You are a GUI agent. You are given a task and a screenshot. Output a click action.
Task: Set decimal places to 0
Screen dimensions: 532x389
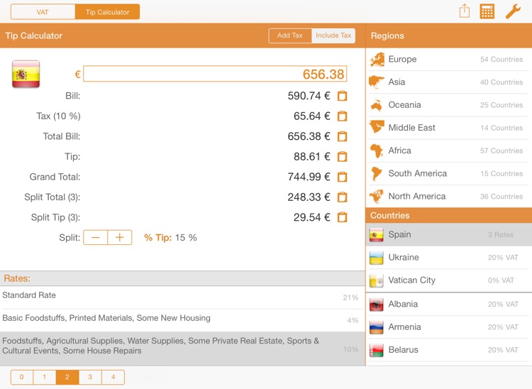coord(22,377)
